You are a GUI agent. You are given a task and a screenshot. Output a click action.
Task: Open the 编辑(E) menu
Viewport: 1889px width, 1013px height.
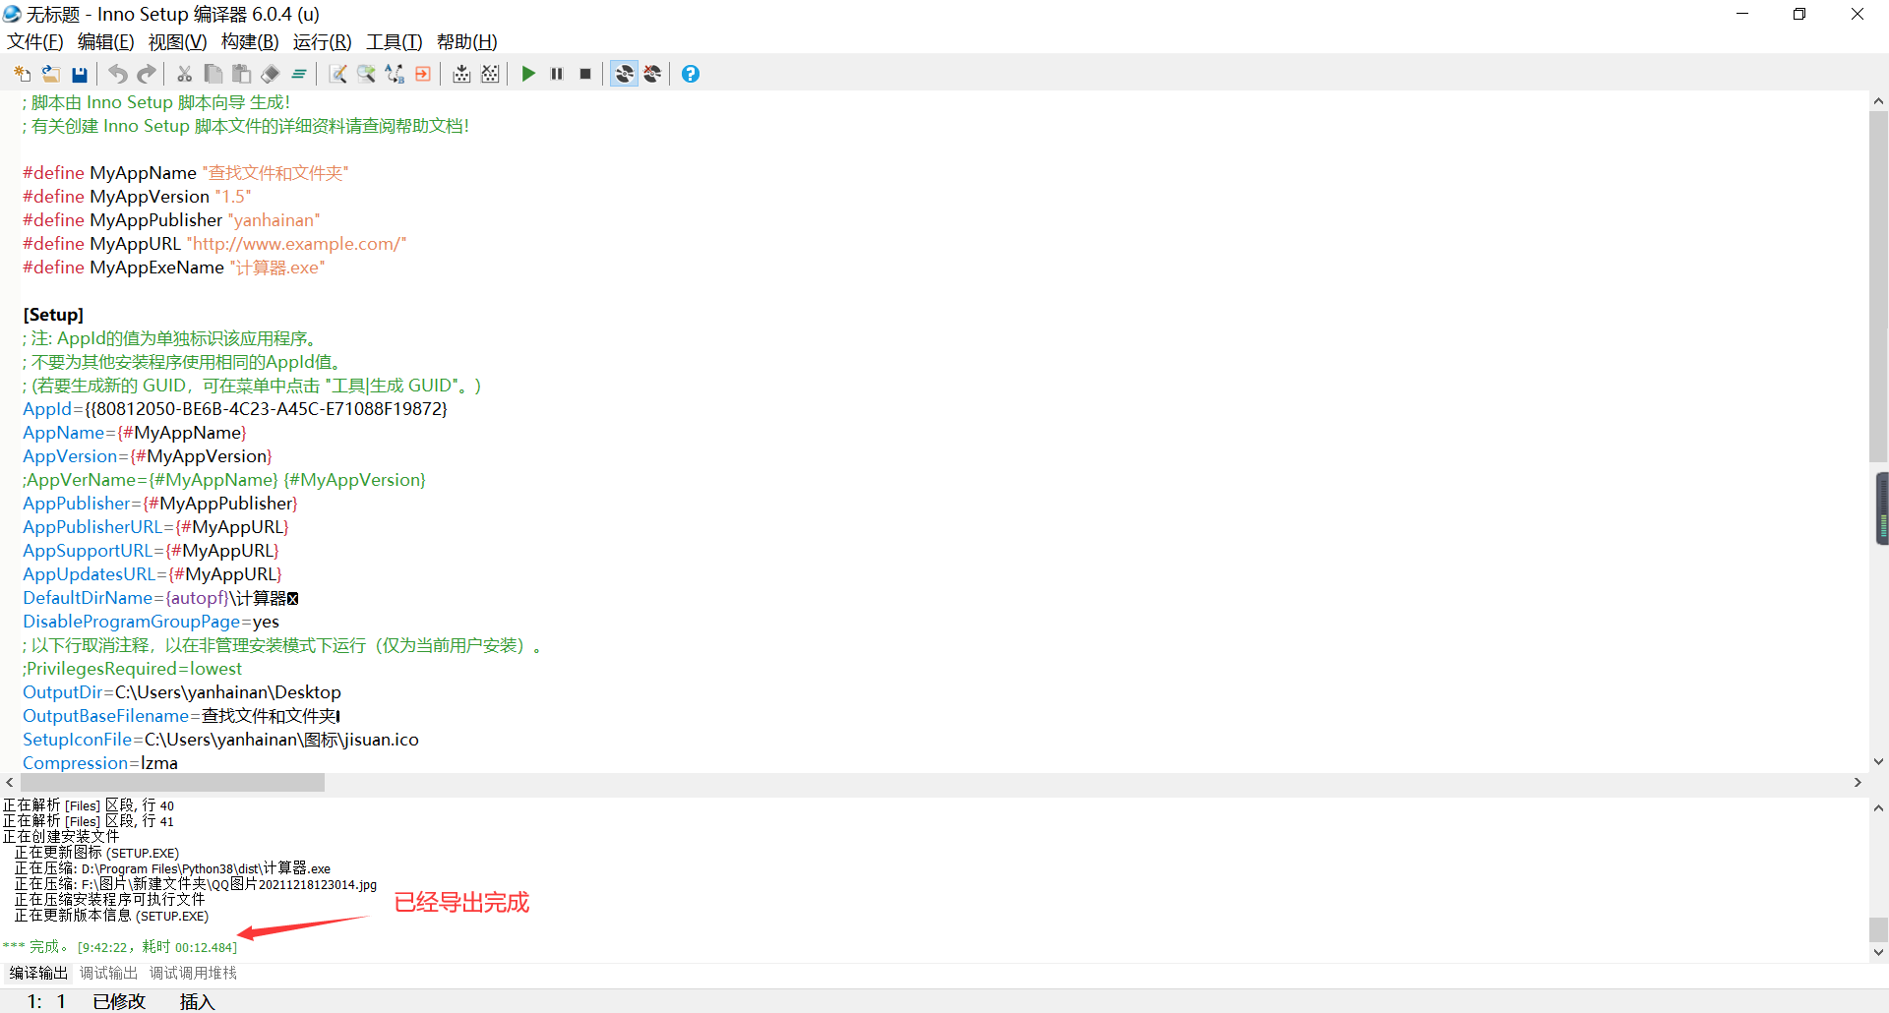tap(106, 42)
